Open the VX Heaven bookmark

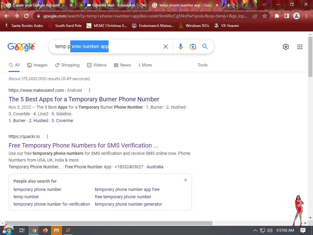pos(226,26)
